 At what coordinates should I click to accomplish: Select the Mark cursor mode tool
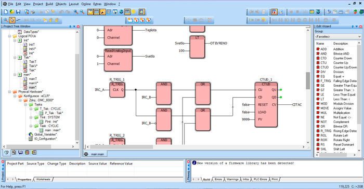click(x=12, y=20)
